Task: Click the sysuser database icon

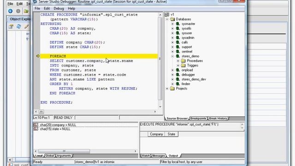Action: pyautogui.click(x=178, y=33)
